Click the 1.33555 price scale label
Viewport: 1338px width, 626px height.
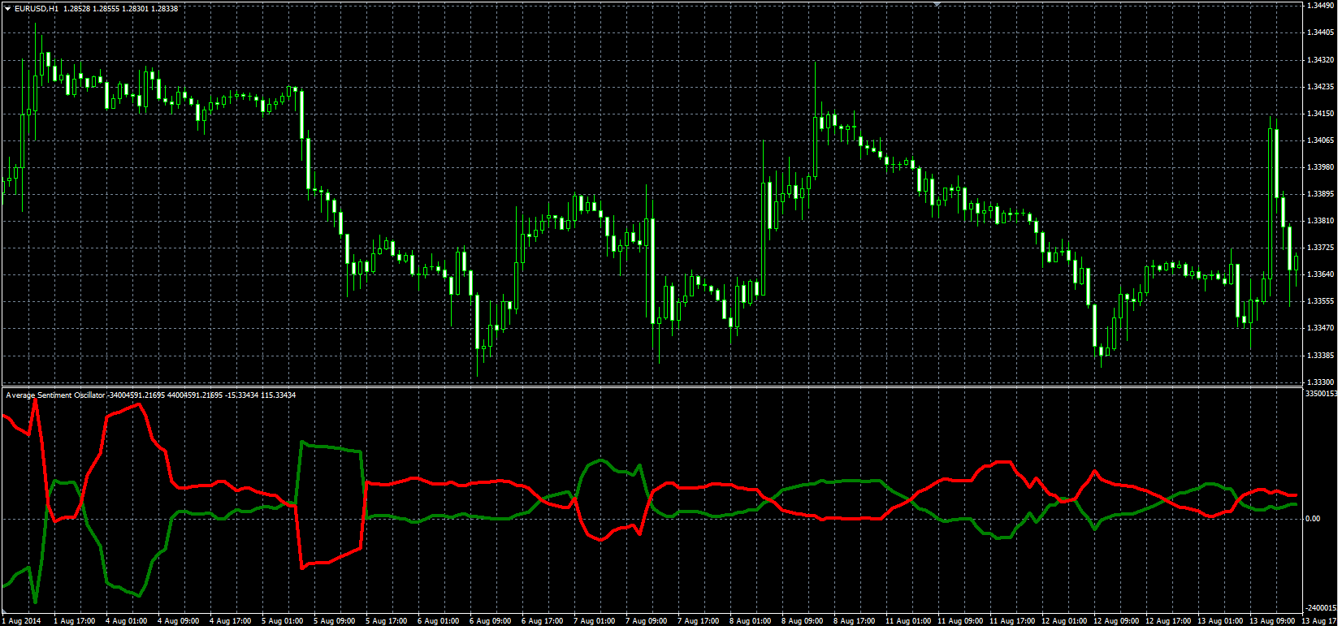(x=1319, y=301)
